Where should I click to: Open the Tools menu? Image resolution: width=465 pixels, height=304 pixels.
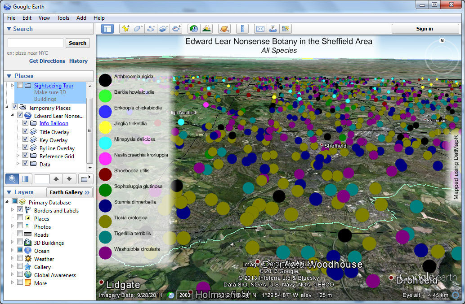pos(63,18)
